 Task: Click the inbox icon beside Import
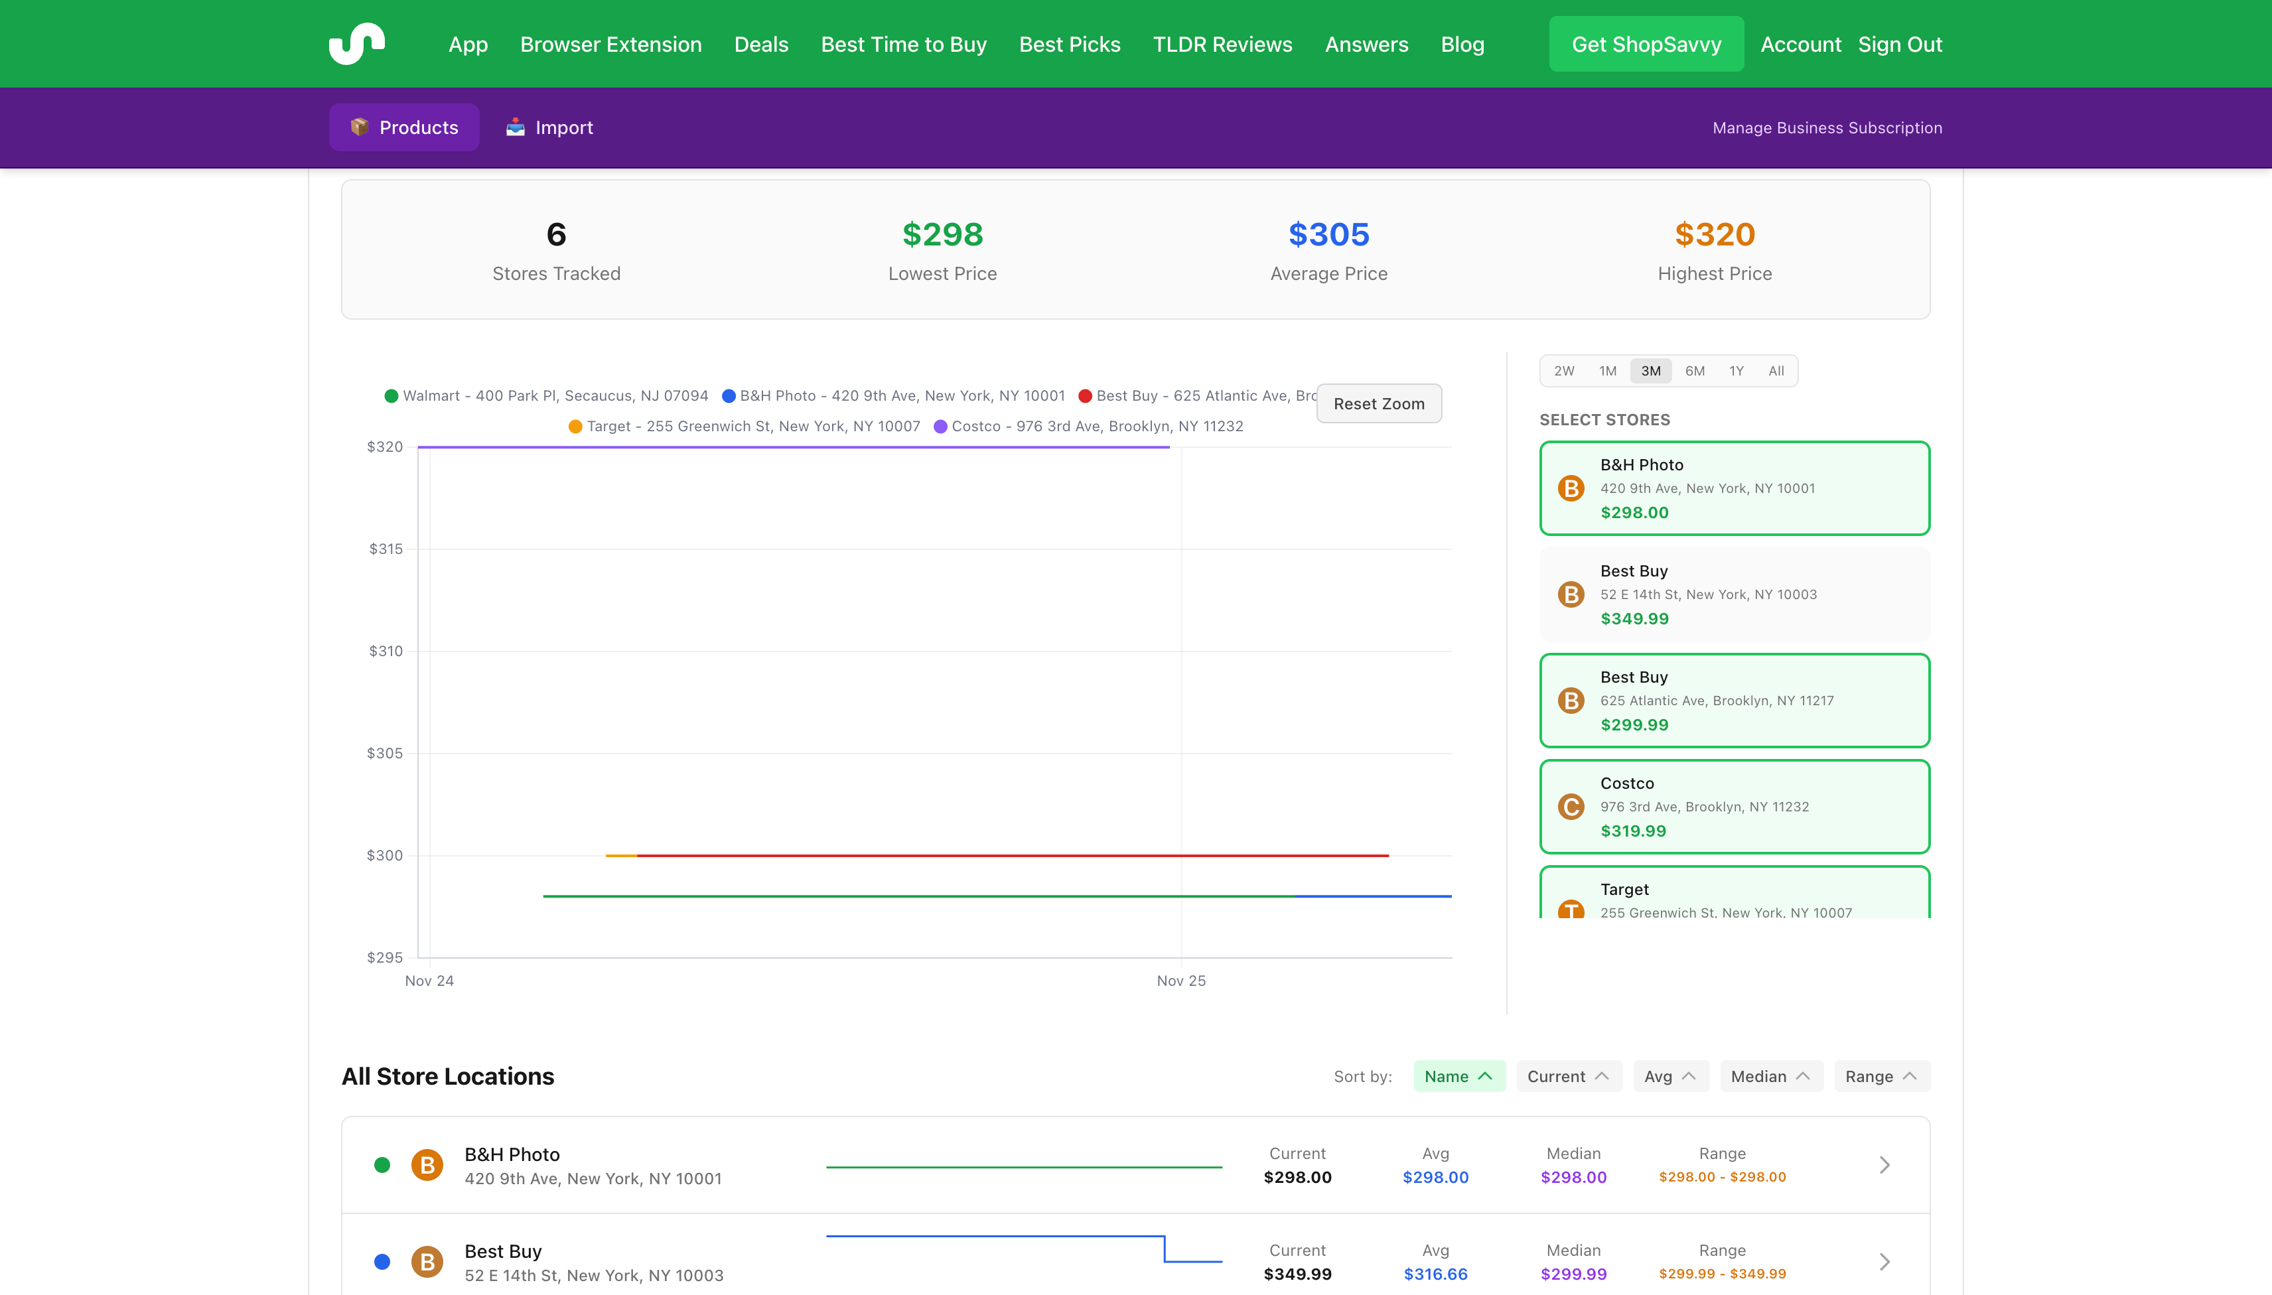point(515,127)
